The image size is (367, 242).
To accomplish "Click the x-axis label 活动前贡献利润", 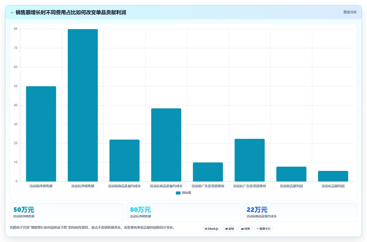I will (x=291, y=186).
